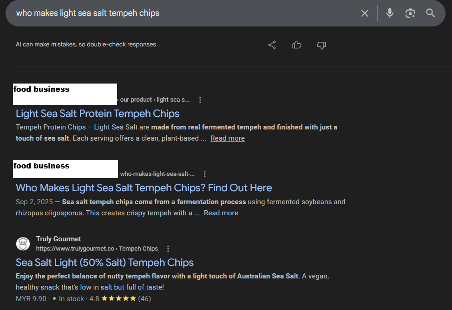The image size is (452, 310).
Task: Click the Truly Gourmet site favicon
Action: 23,244
